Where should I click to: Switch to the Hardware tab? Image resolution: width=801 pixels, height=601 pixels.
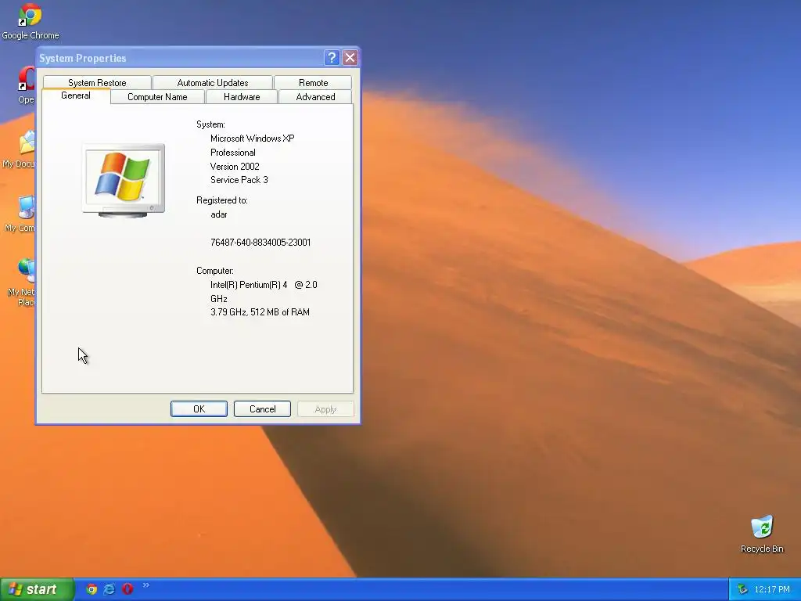pos(242,97)
